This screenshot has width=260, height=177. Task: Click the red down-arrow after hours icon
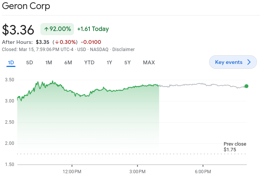[56, 42]
